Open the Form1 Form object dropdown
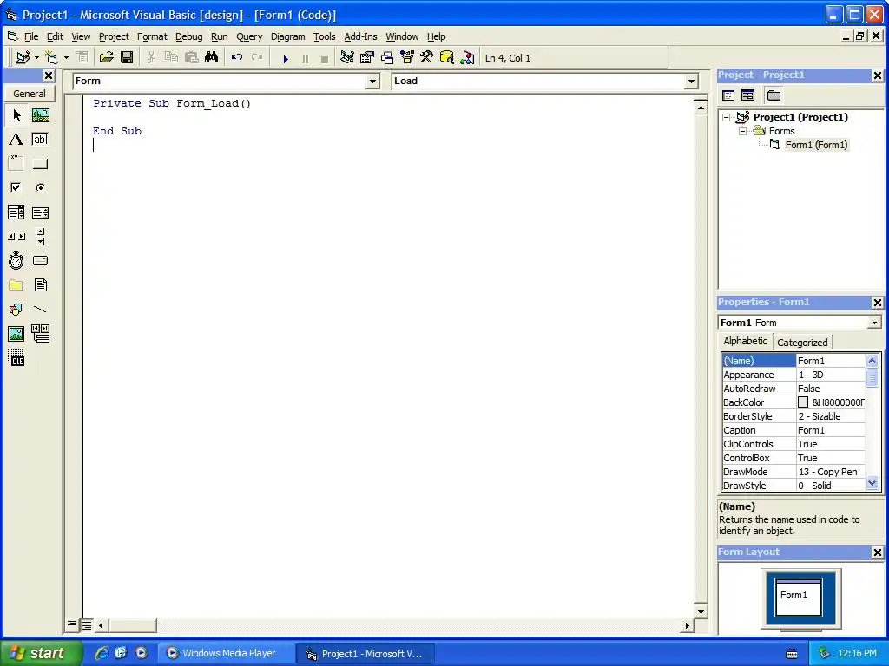Viewport: 889px width, 666px height. [874, 323]
